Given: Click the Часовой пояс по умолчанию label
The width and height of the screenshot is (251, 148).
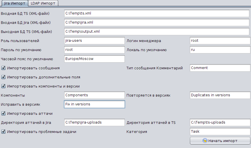Looking at the screenshot, I should [x=27, y=59].
